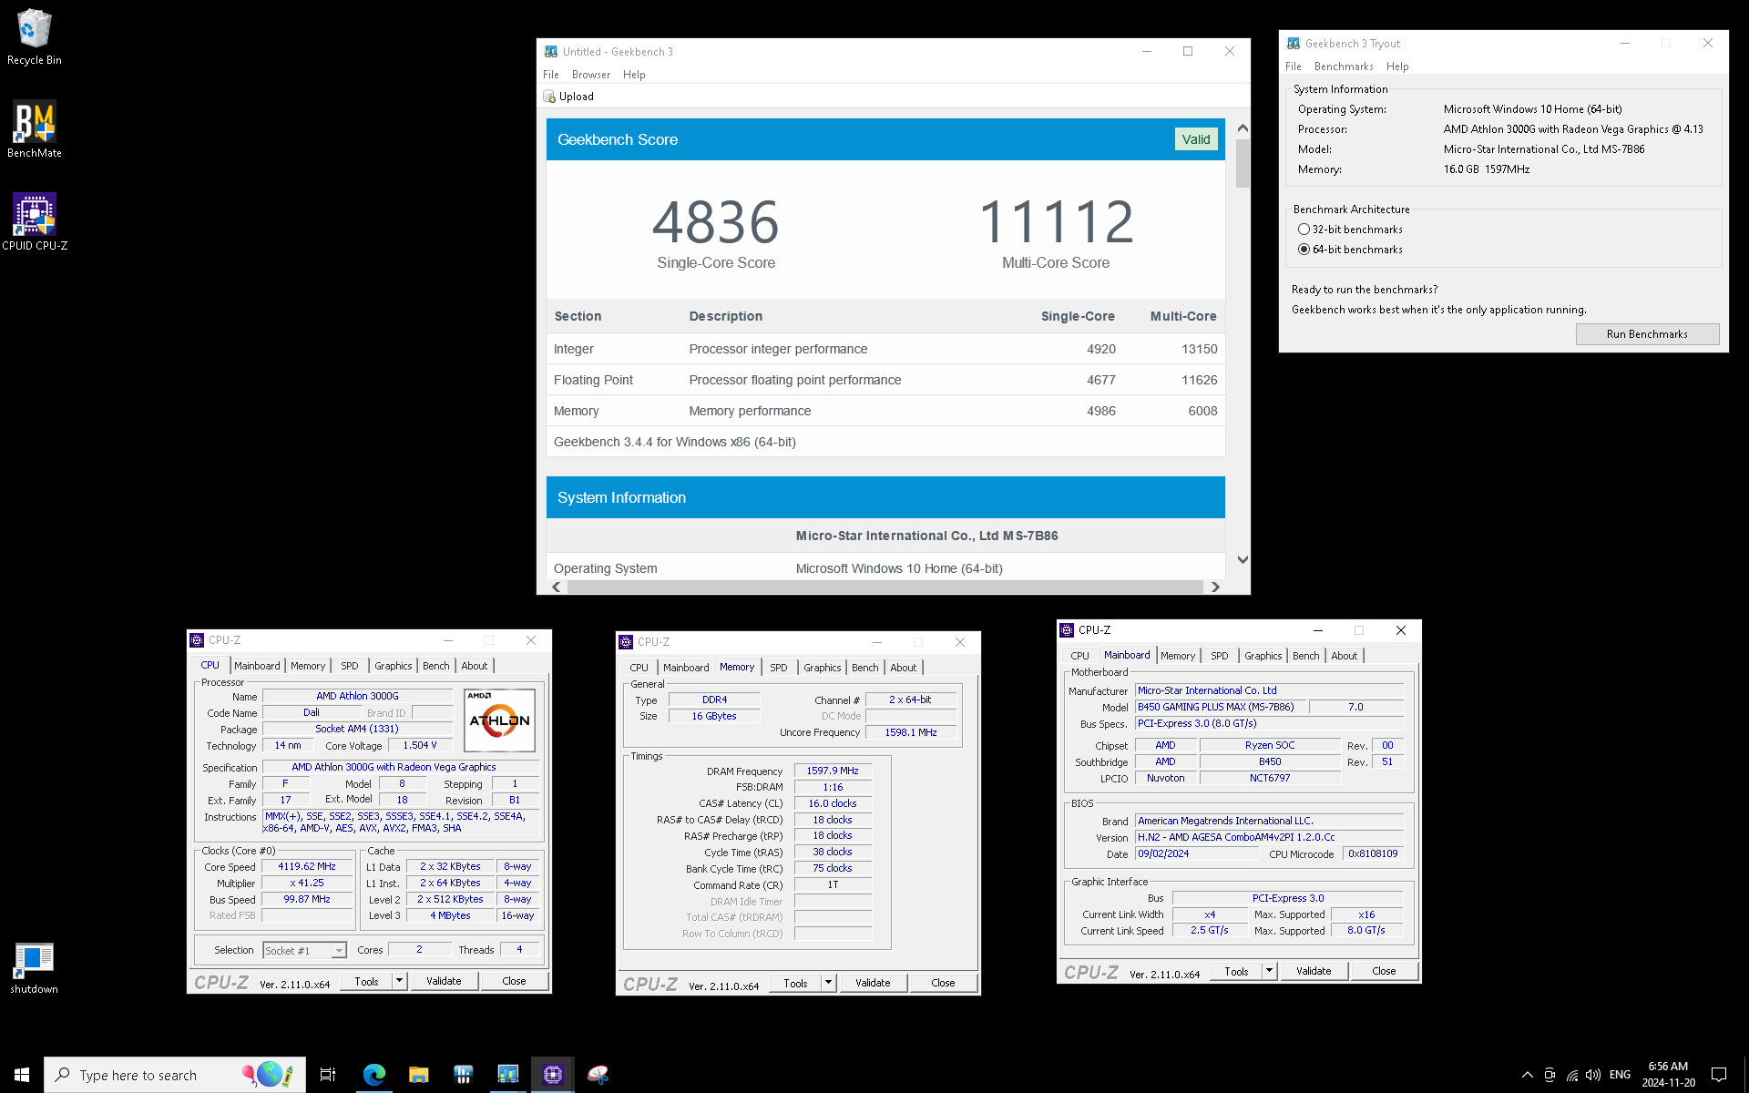The image size is (1749, 1093).
Task: Click Validate in CPU-Z Mainboard window
Action: point(1314,971)
